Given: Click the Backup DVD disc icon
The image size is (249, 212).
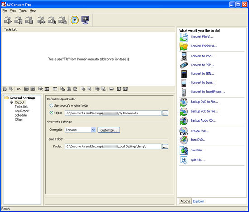Looking at the screenshot, I should point(184,102).
